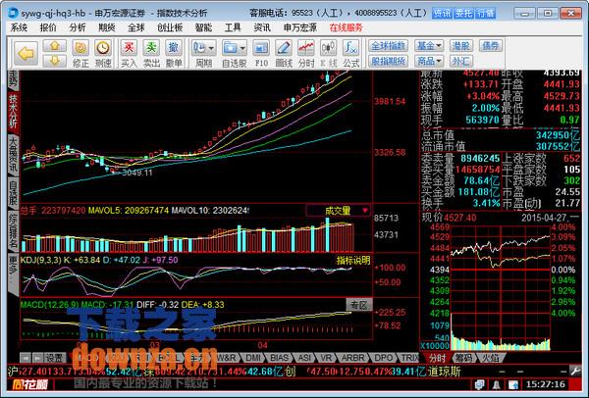Viewport: 589px width, 398px height.
Task: Click the 委托 button in title bar
Action: click(x=463, y=15)
